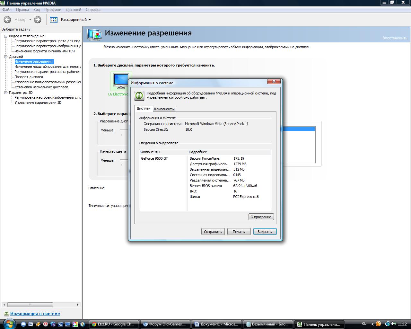411x329 pixels.
Task: Switch to the Компоненты tab
Action: pos(164,109)
